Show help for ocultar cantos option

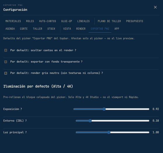(x=76, y=50)
